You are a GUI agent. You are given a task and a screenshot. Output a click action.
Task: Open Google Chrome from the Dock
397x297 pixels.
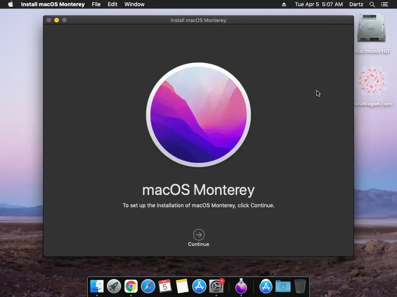pos(131,286)
